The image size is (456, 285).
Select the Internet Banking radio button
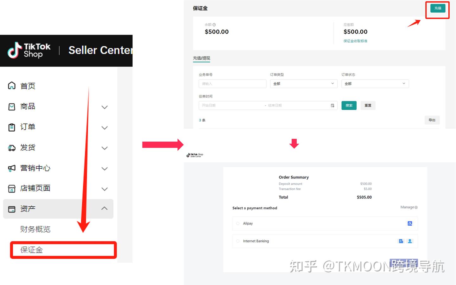coord(238,241)
